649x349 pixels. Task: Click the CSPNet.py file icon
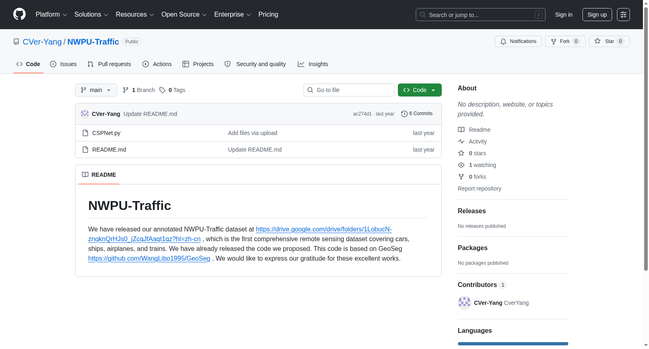(85, 133)
